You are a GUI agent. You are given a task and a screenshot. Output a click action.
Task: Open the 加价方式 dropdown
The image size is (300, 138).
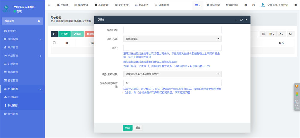click(172, 39)
